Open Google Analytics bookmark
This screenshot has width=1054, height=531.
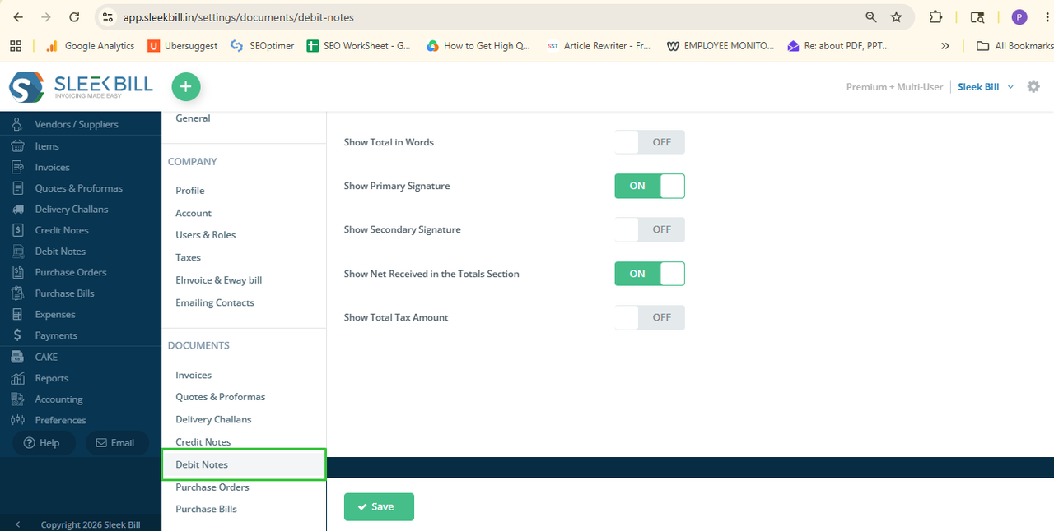point(90,46)
